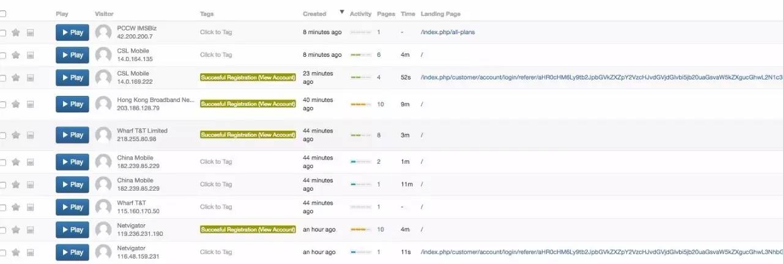Check the 116.48.159.231 row checkbox
Screen dimensions: 783x264
pos(2,252)
